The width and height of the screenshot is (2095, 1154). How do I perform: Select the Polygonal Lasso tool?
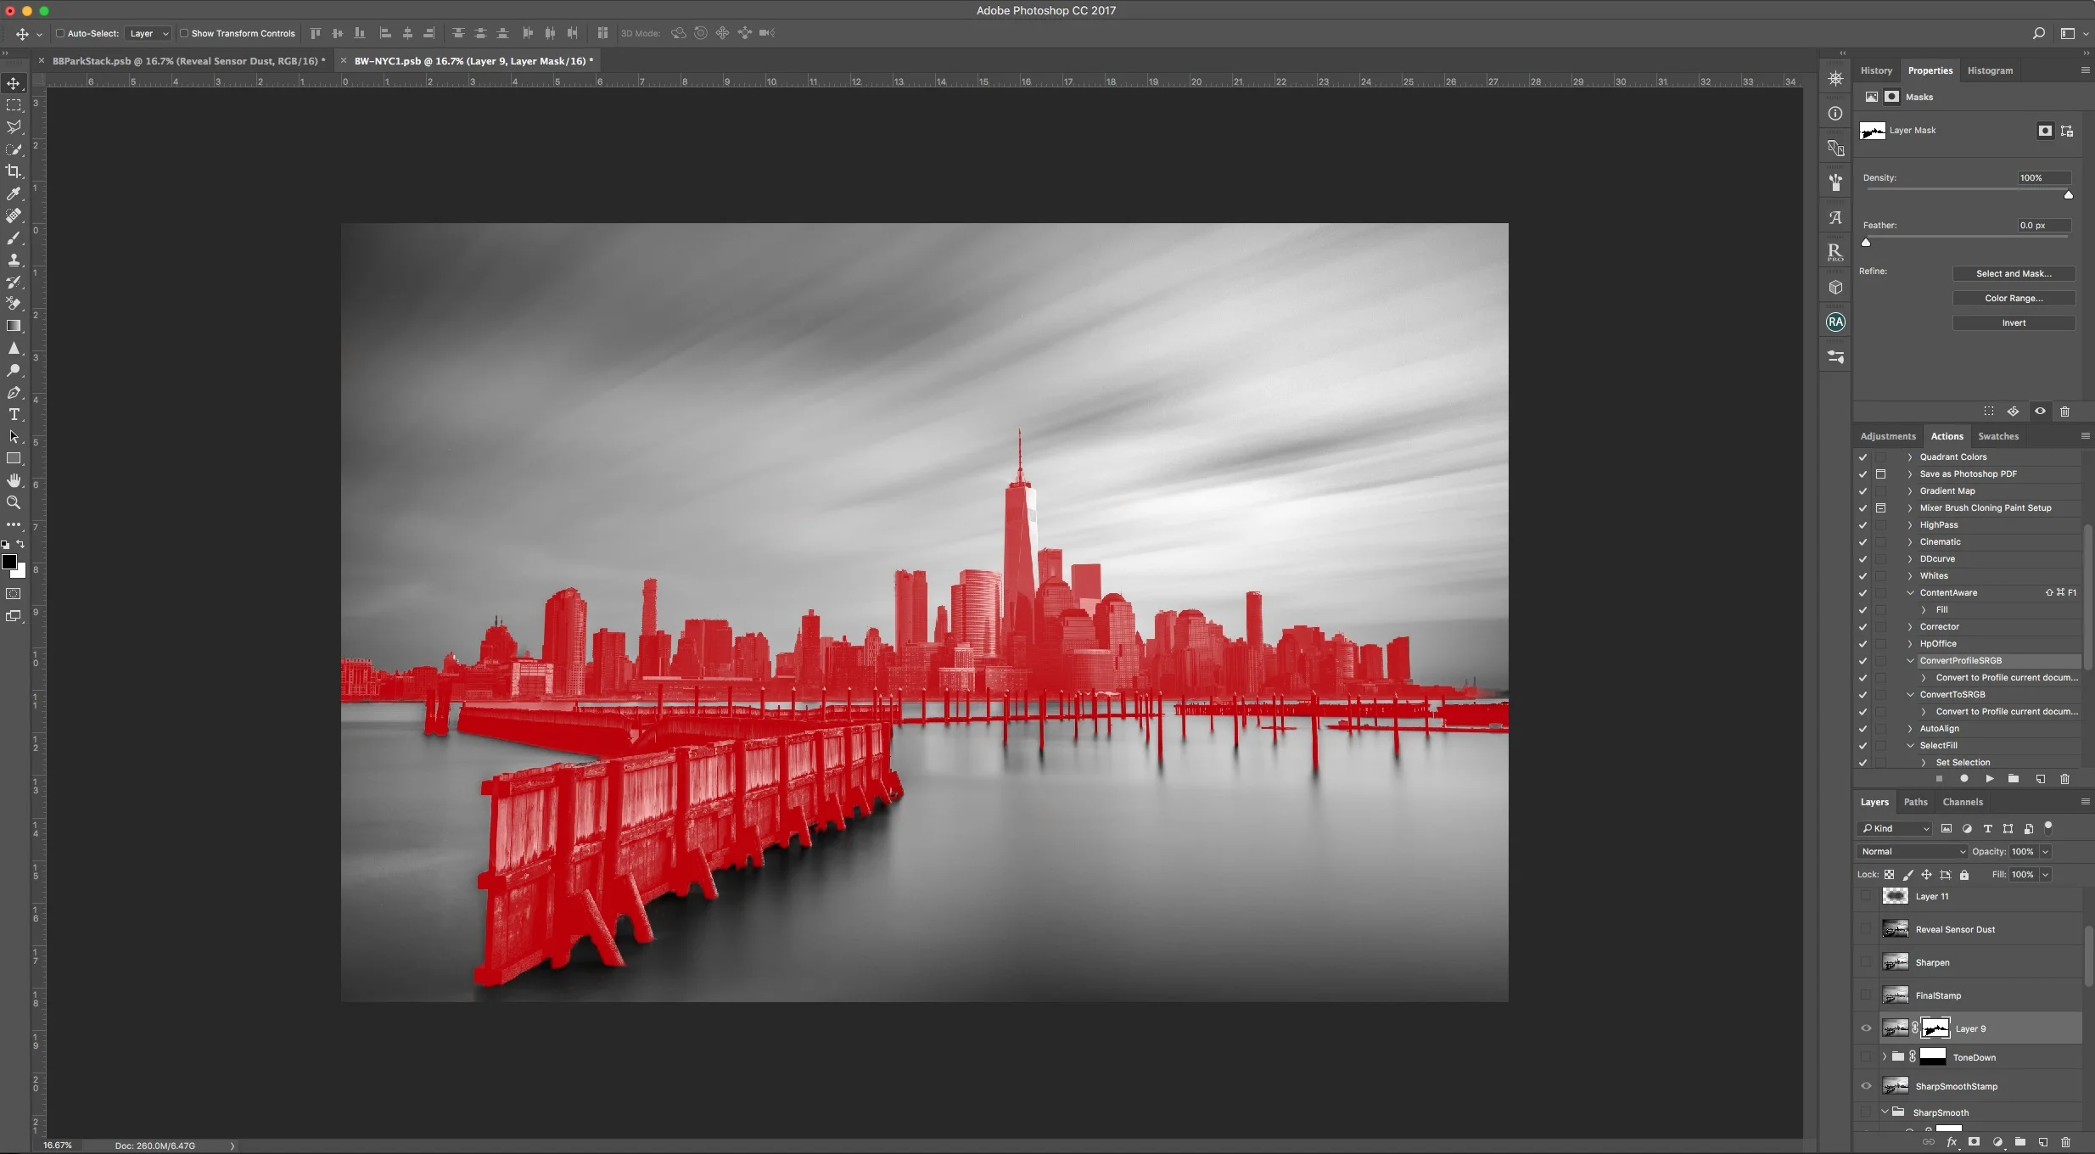14,127
